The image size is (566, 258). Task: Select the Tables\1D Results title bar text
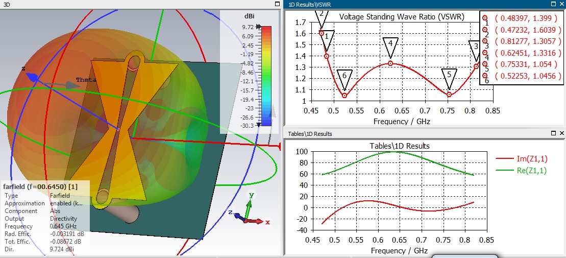[x=310, y=134]
